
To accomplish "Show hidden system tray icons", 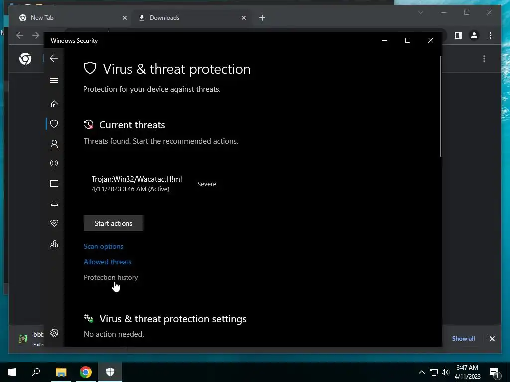I will (x=421, y=372).
